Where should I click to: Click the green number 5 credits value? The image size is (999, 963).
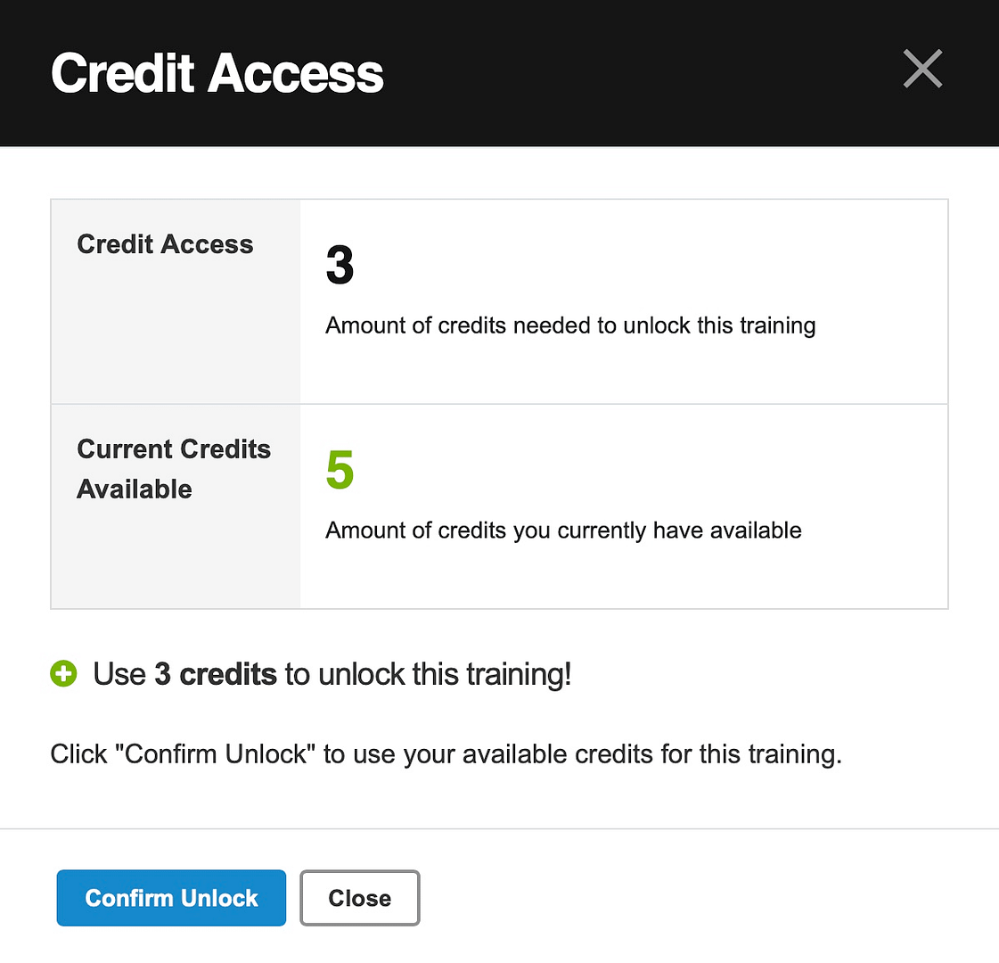[x=340, y=470]
